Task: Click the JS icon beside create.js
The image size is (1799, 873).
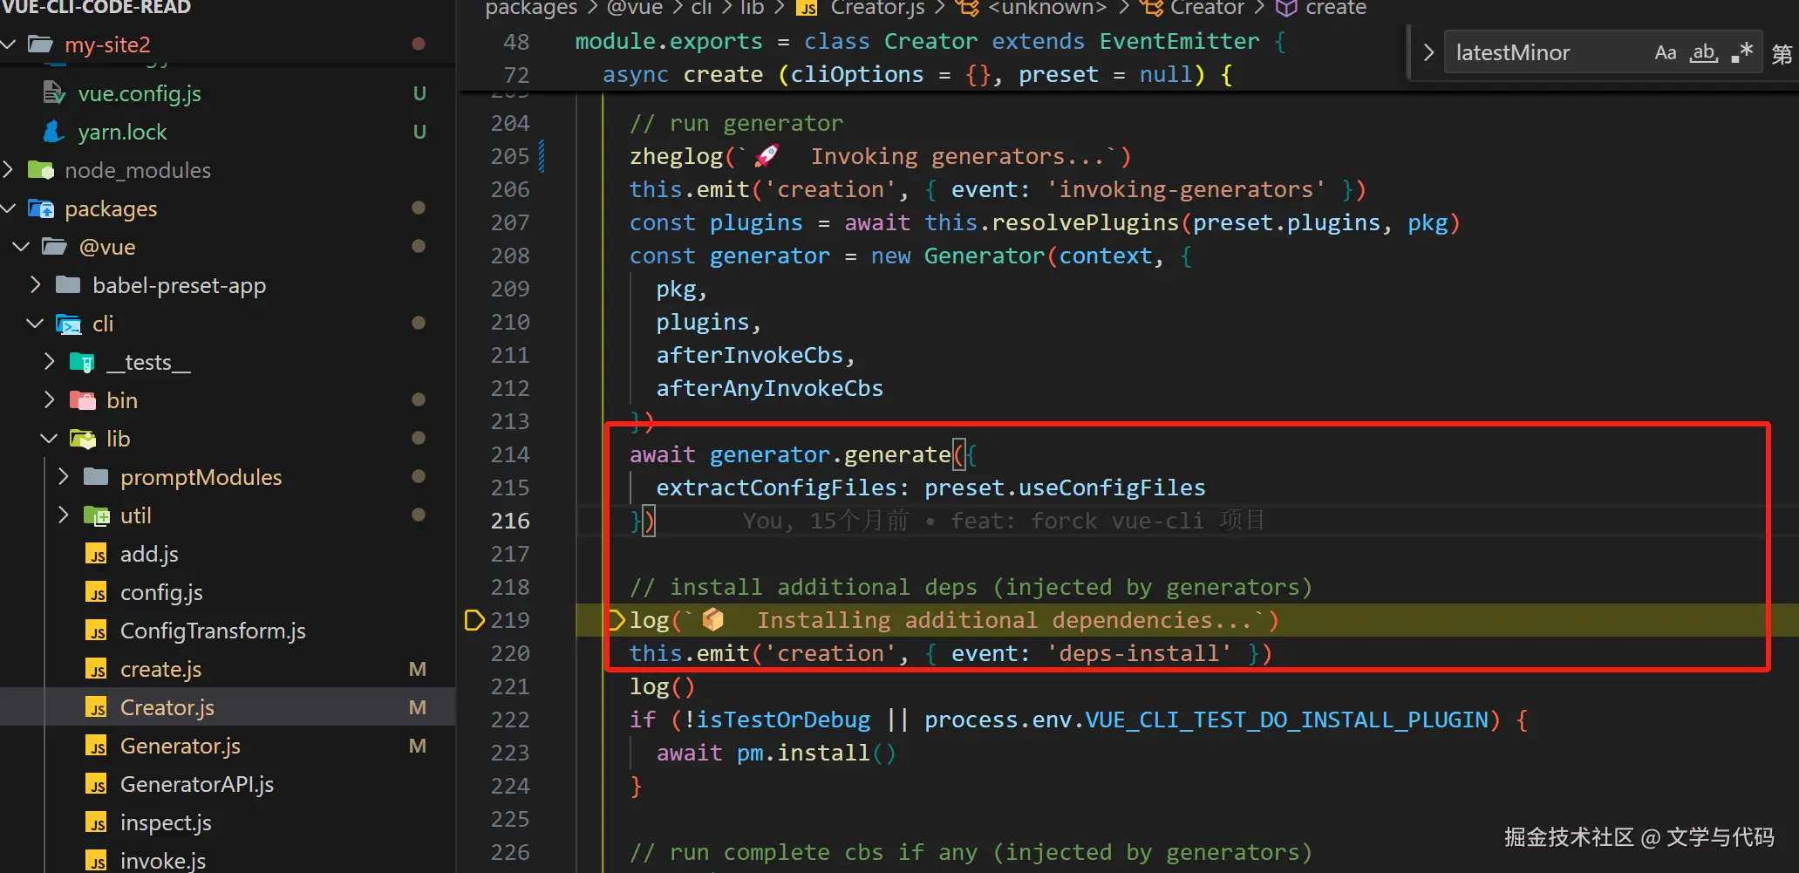Action: [96, 669]
